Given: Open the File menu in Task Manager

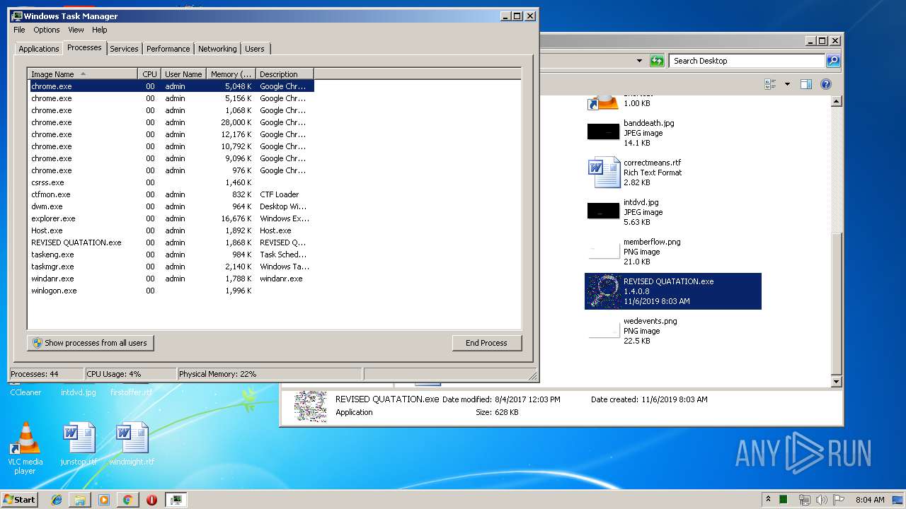Looking at the screenshot, I should click(19, 30).
